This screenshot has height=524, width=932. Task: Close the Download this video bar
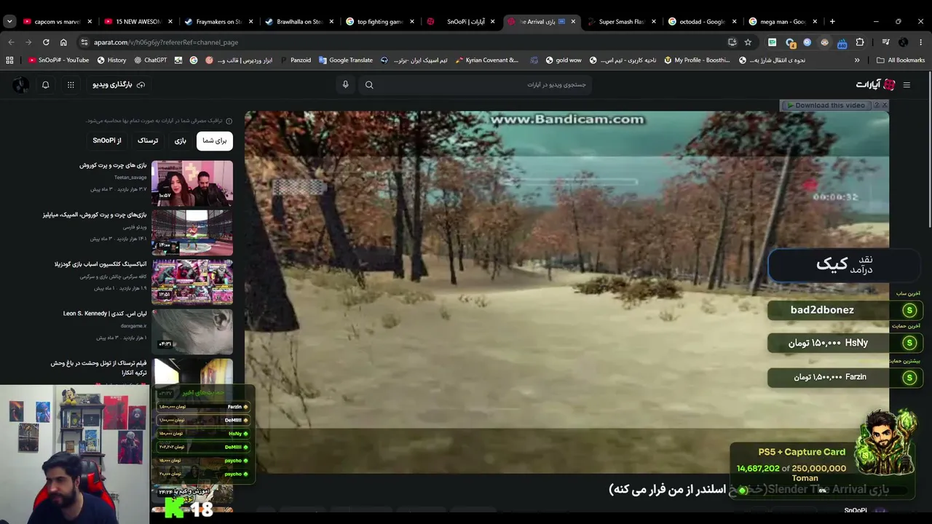tap(885, 106)
